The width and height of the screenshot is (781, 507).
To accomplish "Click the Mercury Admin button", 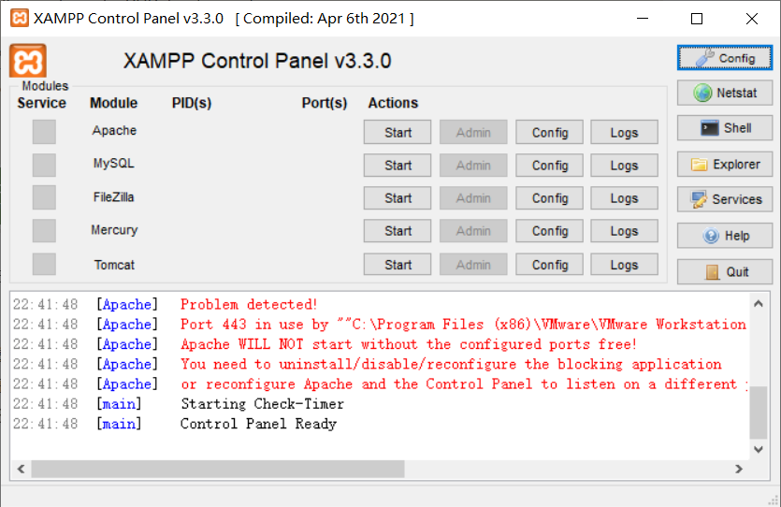I will pos(473,231).
